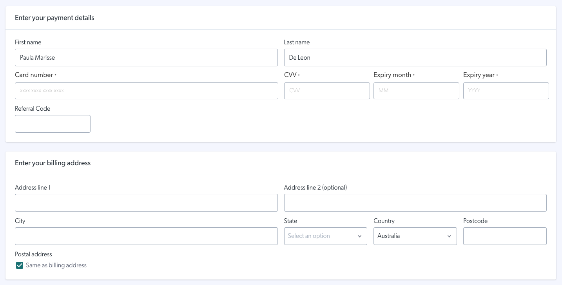Click the Postcode input field
Image resolution: width=562 pixels, height=285 pixels.
(x=505, y=236)
